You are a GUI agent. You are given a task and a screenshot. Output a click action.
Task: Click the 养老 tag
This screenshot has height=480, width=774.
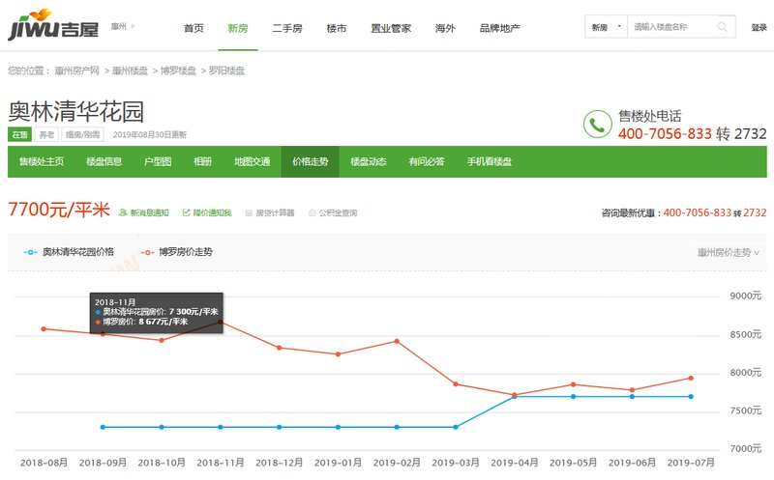click(x=46, y=134)
